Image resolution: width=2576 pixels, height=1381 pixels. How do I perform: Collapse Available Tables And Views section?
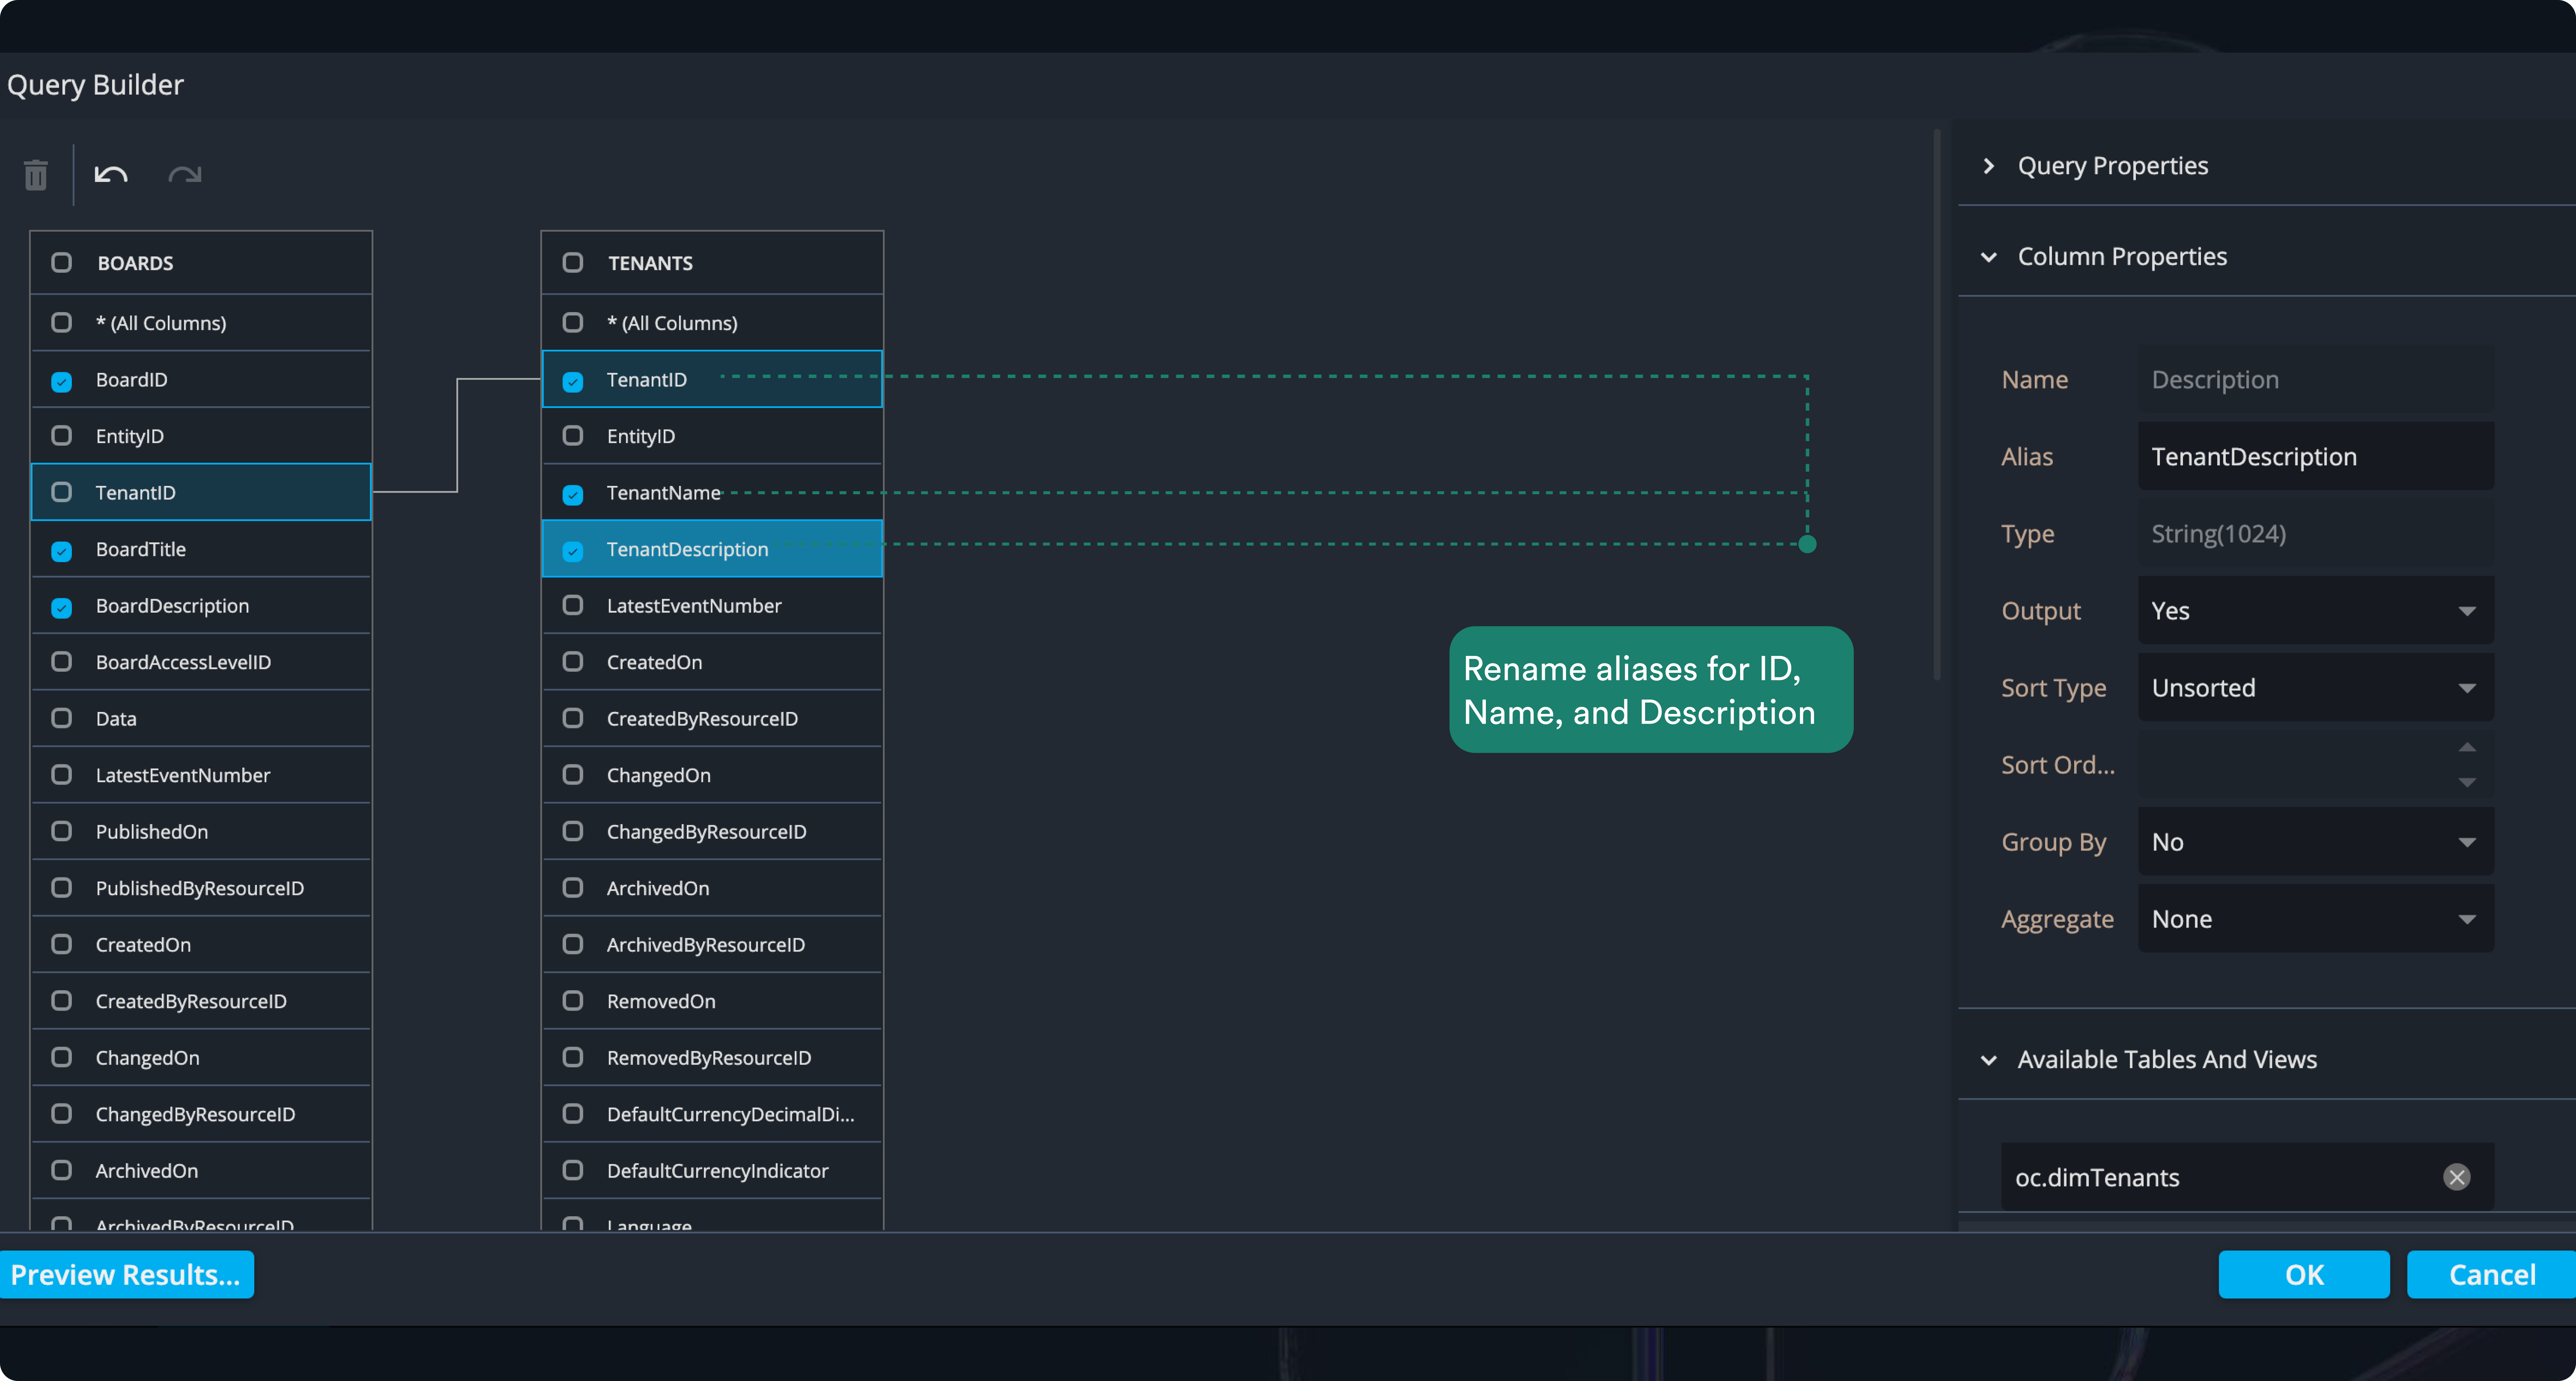[1989, 1060]
